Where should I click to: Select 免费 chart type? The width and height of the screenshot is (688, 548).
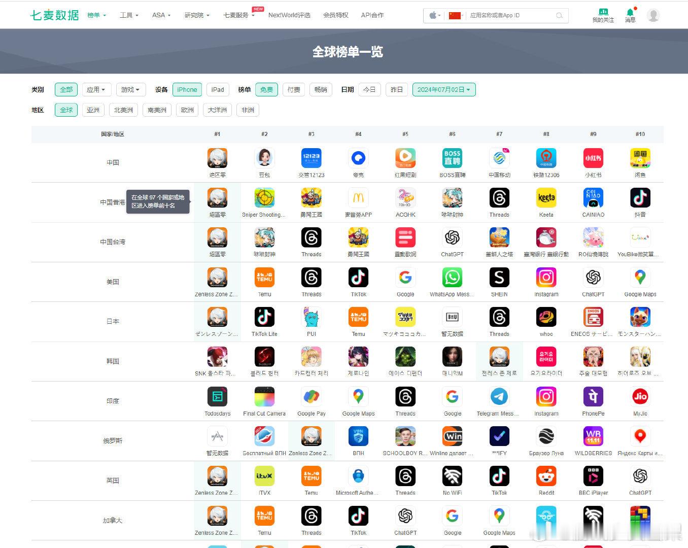point(266,89)
